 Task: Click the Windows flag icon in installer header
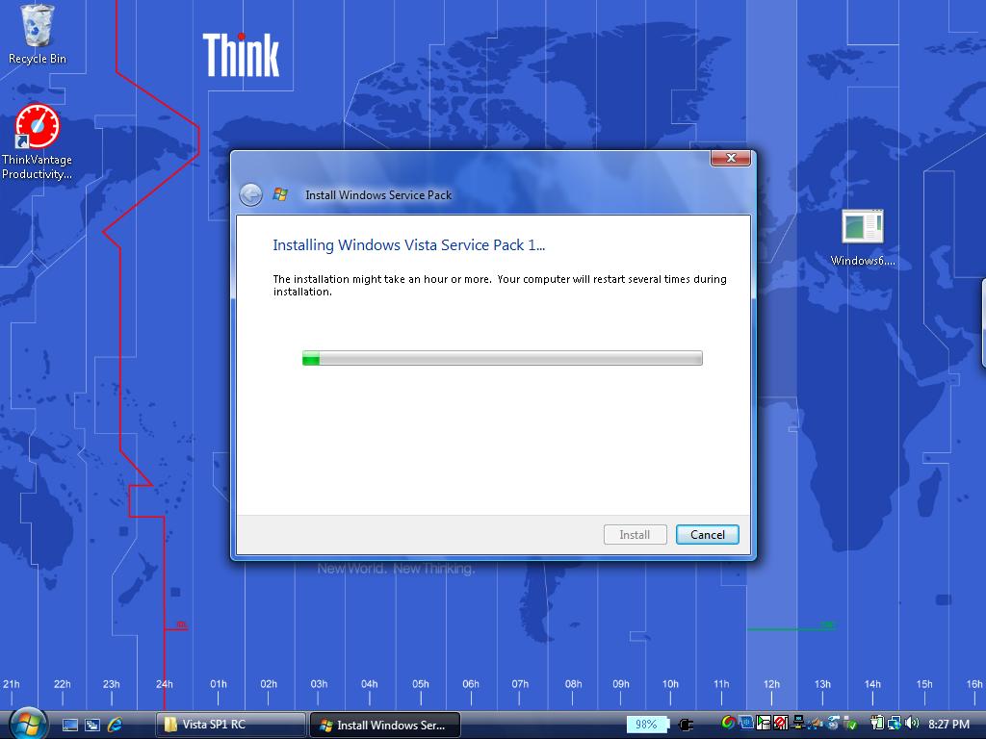(280, 194)
